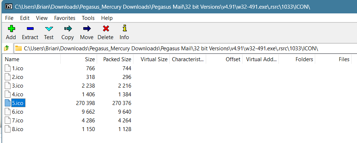Open the Favorites menu
The width and height of the screenshot is (357, 143).
tap(65, 18)
